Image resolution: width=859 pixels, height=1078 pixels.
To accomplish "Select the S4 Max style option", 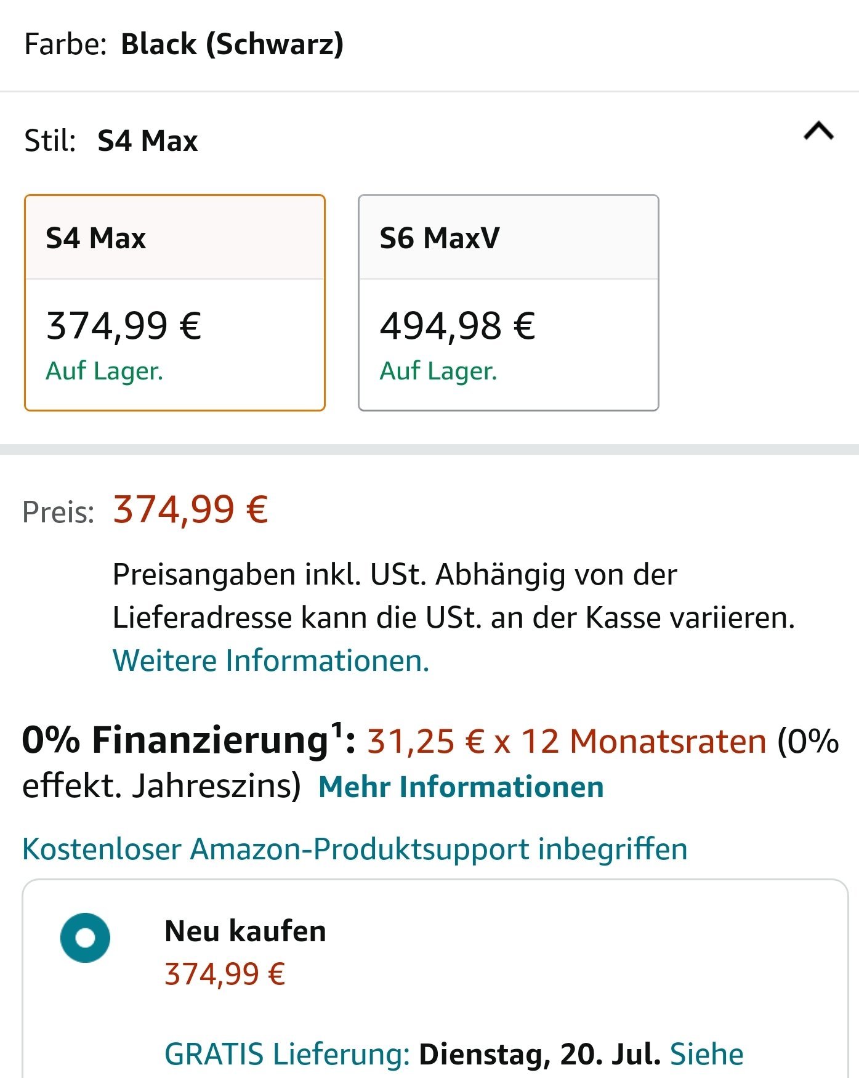I will [x=174, y=302].
